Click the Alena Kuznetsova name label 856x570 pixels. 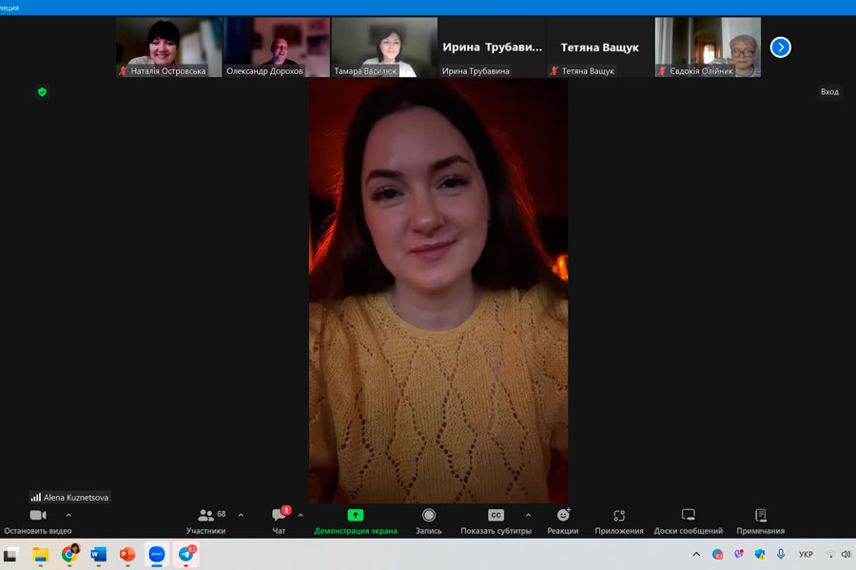pyautogui.click(x=69, y=497)
